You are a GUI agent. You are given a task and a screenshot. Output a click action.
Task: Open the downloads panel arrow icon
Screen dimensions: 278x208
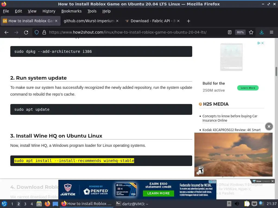[261, 32]
